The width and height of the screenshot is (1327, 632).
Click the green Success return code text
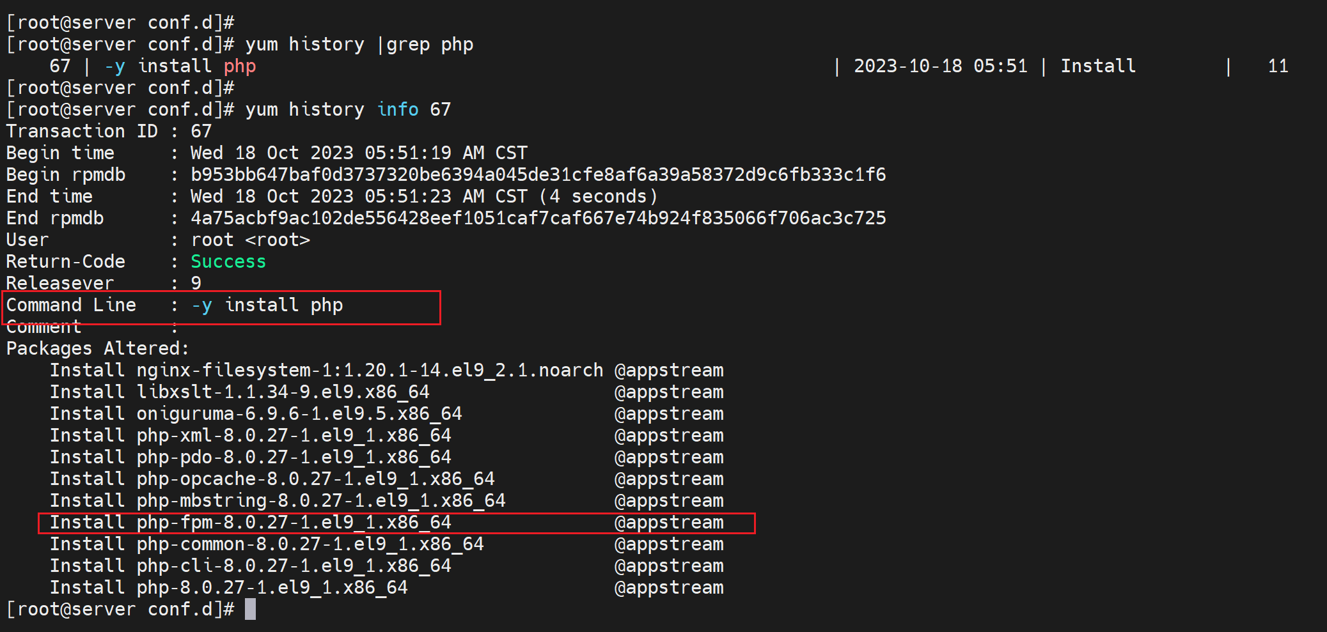(228, 261)
